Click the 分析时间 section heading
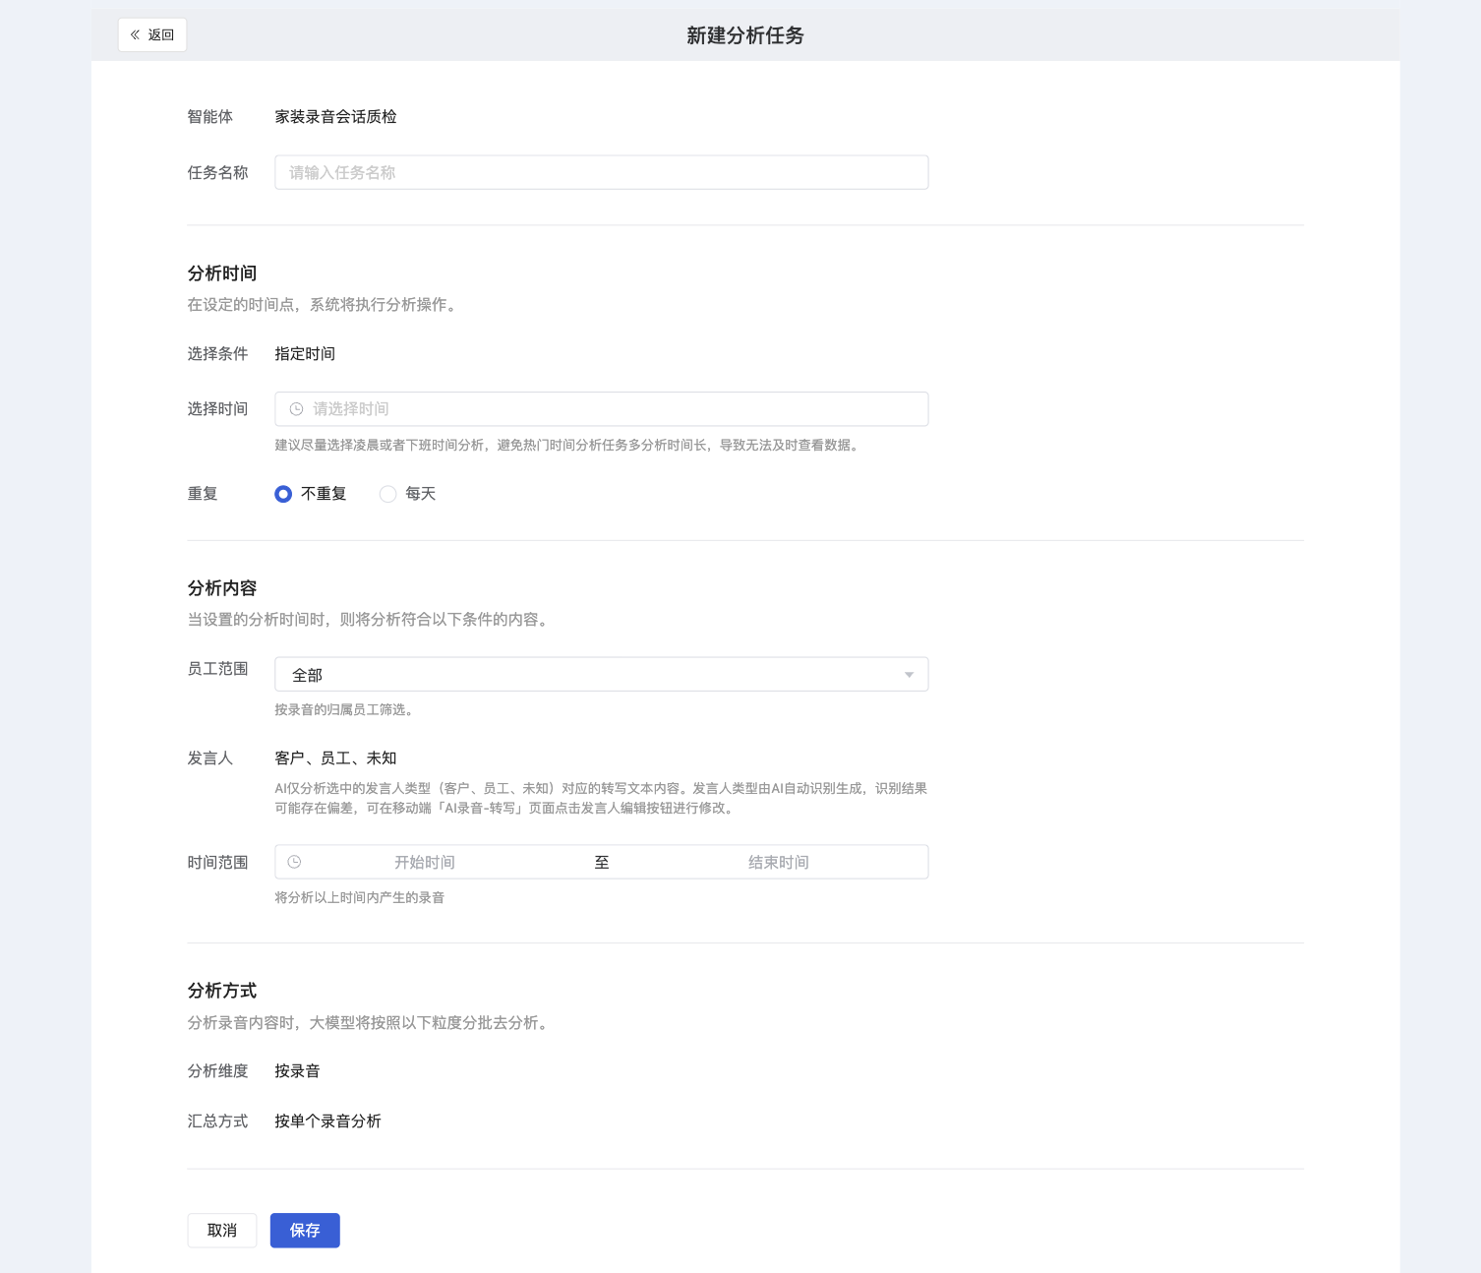Image resolution: width=1481 pixels, height=1273 pixels. tap(222, 273)
